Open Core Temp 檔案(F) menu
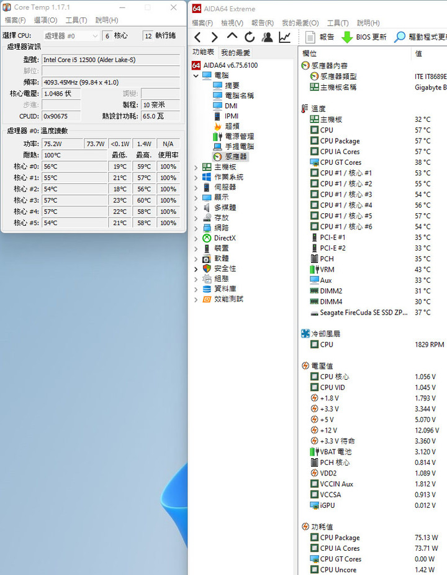The width and height of the screenshot is (447, 575). click(15, 20)
